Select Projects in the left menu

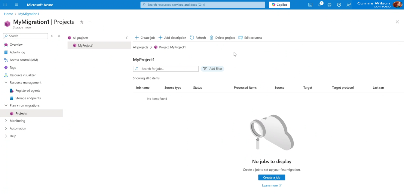click(x=31, y=113)
